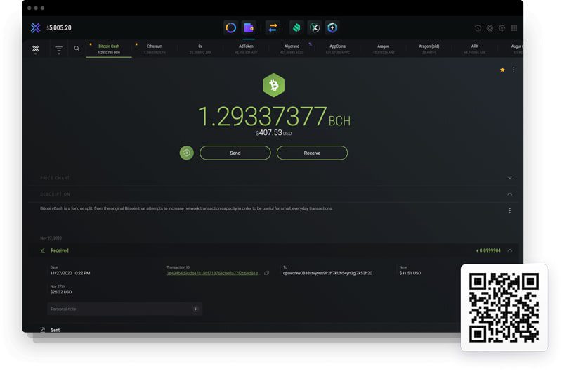The width and height of the screenshot is (562, 370).
Task: Switch to the Aragon (old) asset tab
Action: point(429,49)
